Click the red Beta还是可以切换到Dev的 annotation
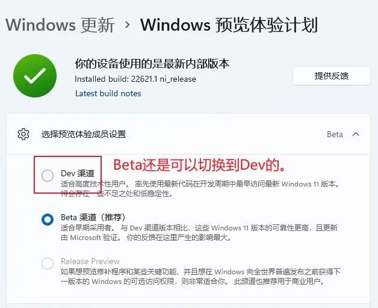 pyautogui.click(x=200, y=165)
